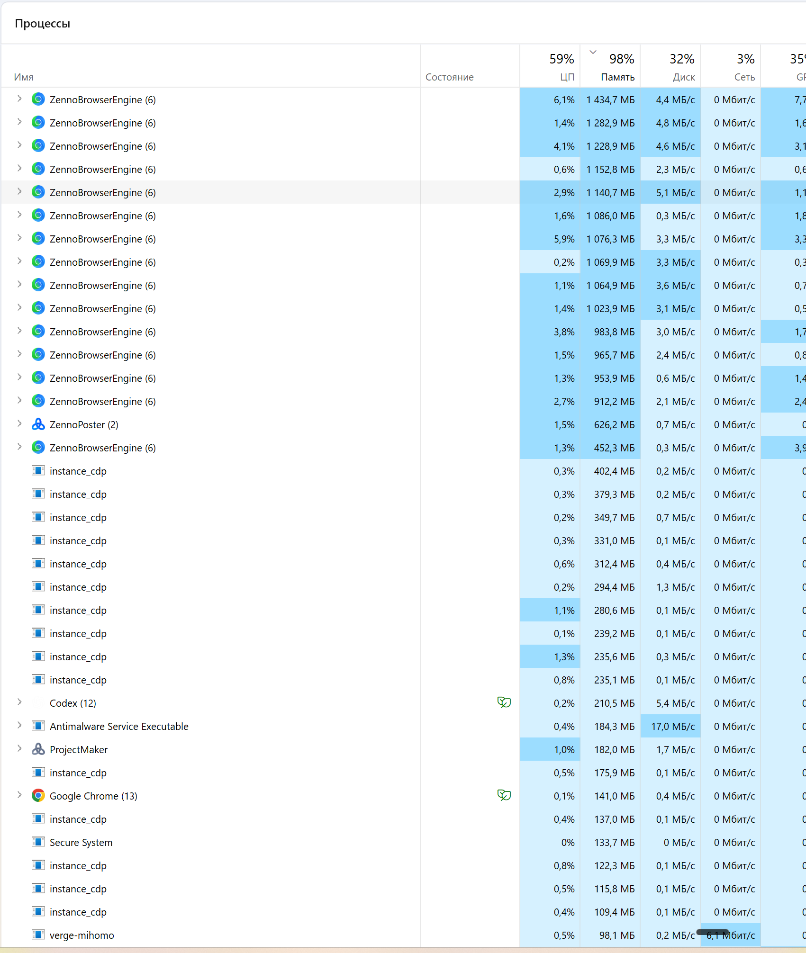Viewport: 806px width, 953px height.
Task: Click ZennoBrowserEngine icon in the 1 086,0 МБ row
Action: coord(38,216)
